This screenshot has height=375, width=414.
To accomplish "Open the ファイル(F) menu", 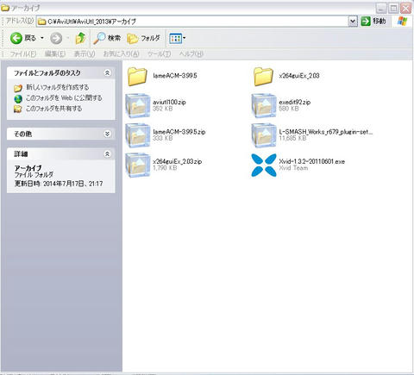I will pos(23,53).
